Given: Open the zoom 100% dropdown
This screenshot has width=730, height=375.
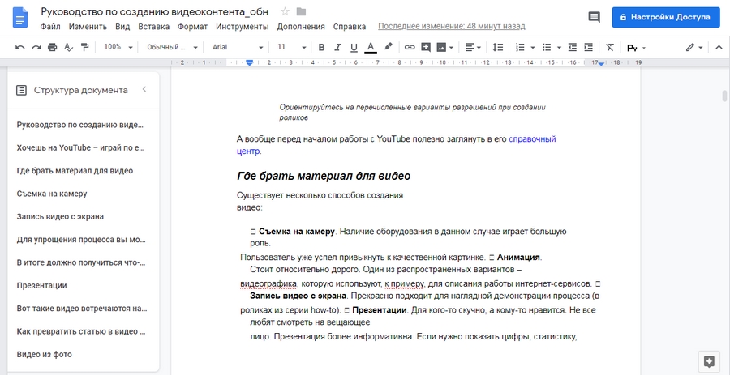Looking at the screenshot, I should click(118, 47).
